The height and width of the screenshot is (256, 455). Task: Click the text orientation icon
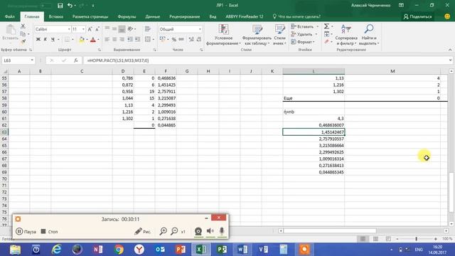coord(130,29)
